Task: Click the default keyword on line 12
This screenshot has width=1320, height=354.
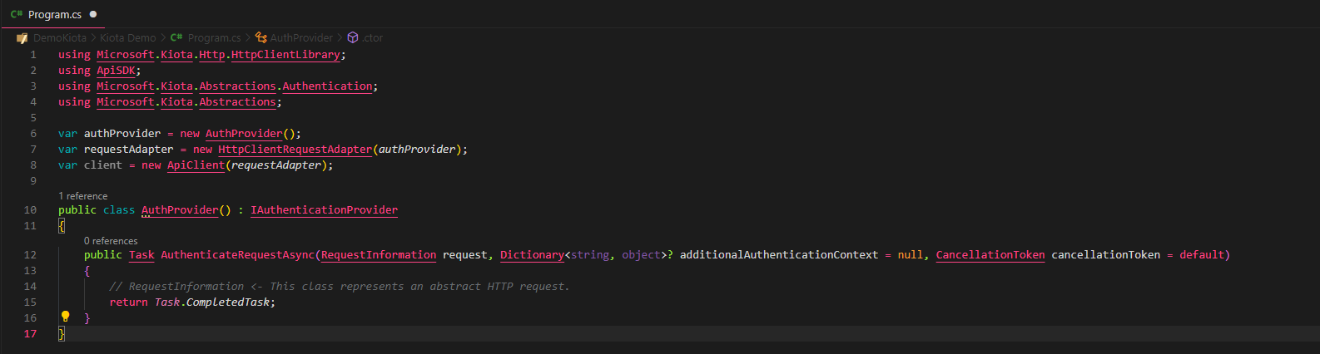Action: 1202,254
